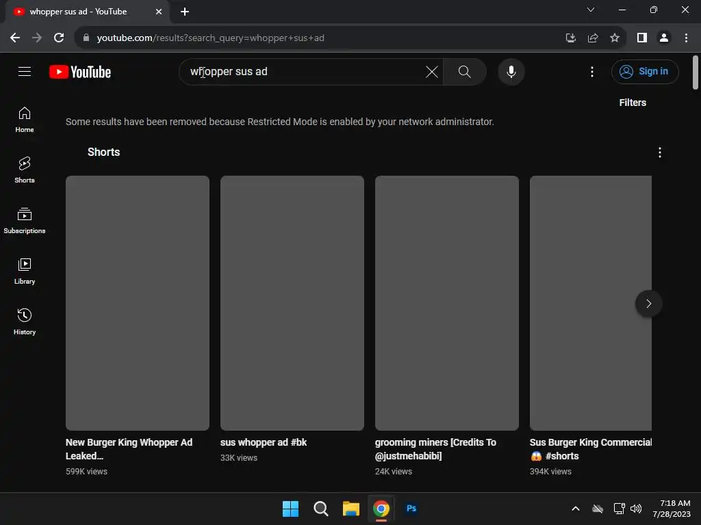Open Shorts from the left sidebar
The width and height of the screenshot is (701, 525).
pyautogui.click(x=25, y=170)
